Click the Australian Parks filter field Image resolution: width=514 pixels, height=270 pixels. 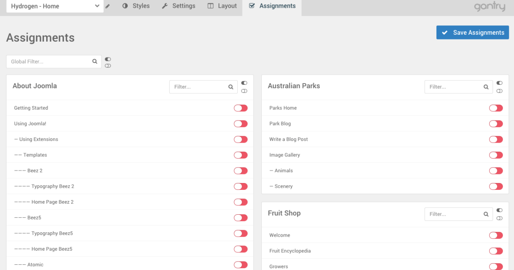(453, 87)
